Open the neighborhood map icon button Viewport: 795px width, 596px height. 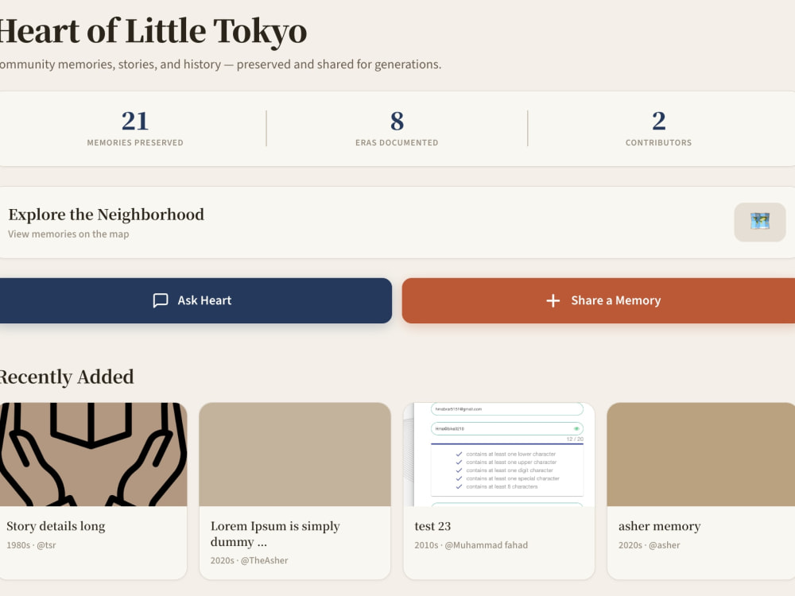coord(759,222)
